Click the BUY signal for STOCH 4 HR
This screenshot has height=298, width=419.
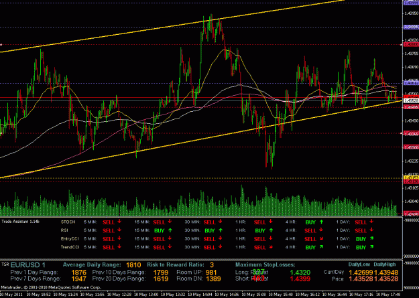click(x=310, y=222)
